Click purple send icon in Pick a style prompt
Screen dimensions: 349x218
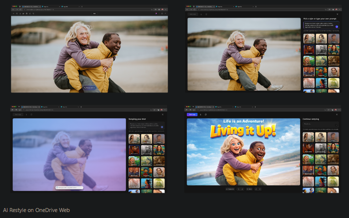coord(337,25)
